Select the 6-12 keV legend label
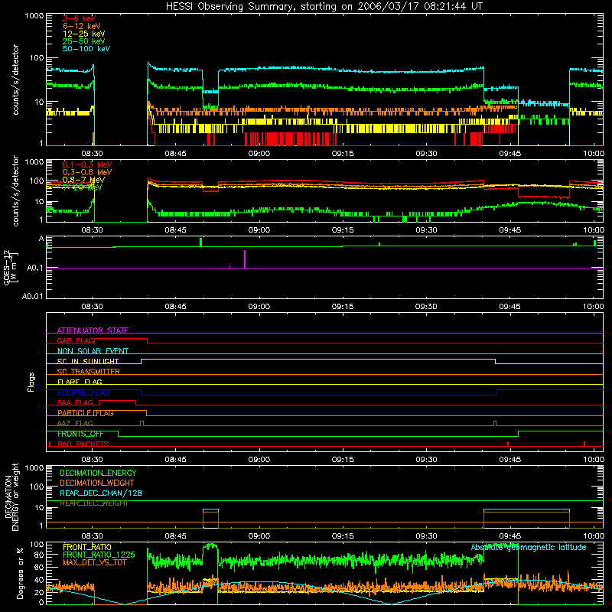 click(82, 26)
